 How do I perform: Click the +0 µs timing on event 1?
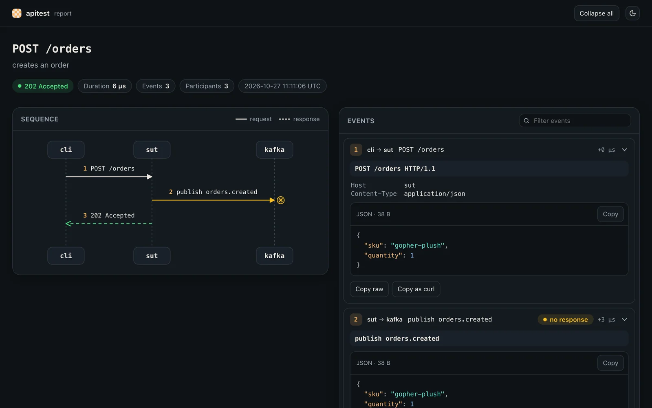(x=606, y=150)
